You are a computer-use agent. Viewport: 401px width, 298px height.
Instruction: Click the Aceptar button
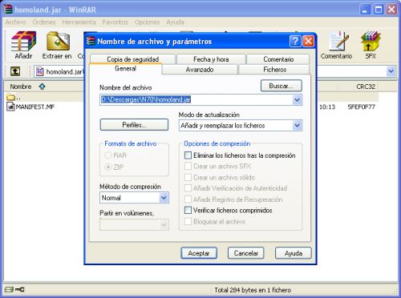[x=199, y=253]
